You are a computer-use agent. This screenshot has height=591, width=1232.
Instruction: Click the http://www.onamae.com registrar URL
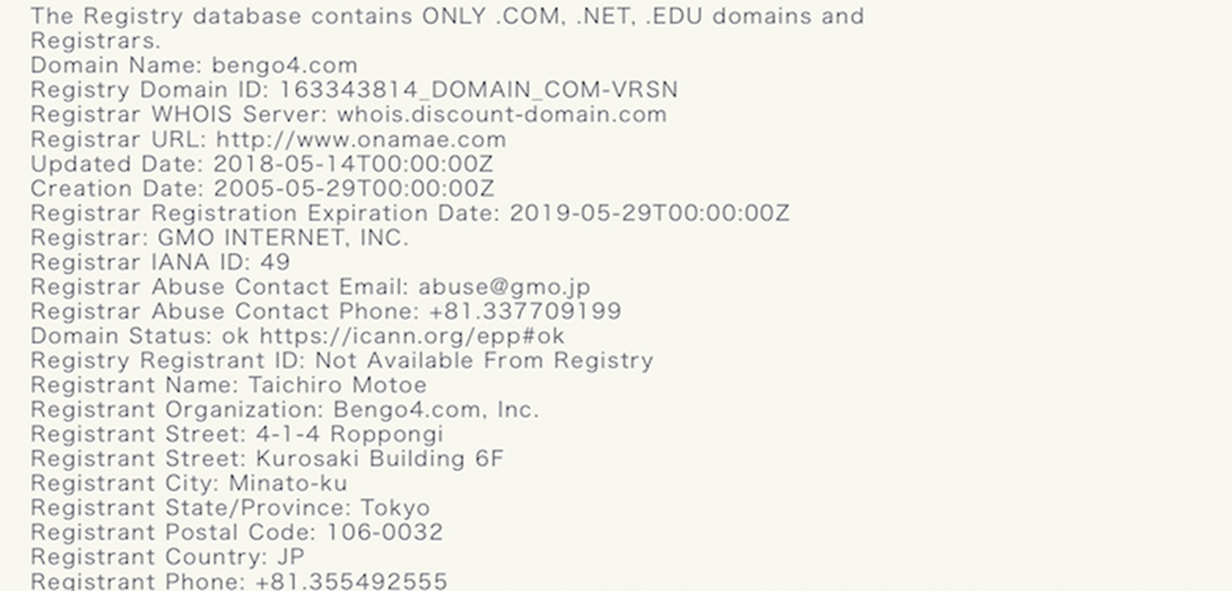point(360,139)
